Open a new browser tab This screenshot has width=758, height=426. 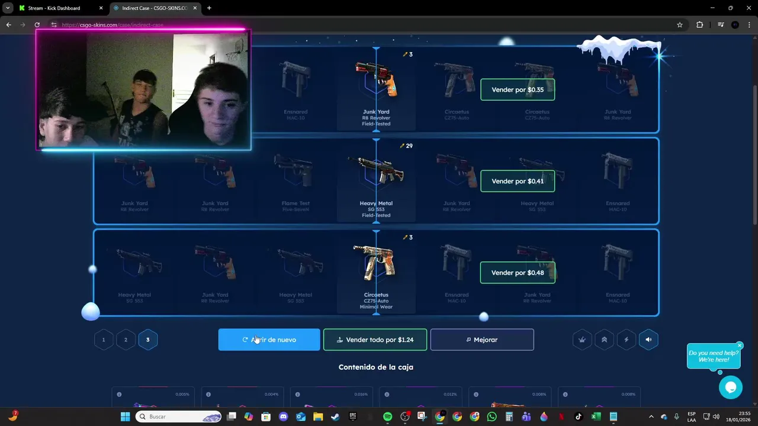point(209,8)
